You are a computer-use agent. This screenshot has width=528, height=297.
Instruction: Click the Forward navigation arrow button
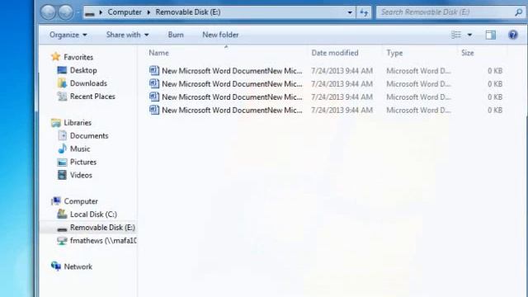pyautogui.click(x=66, y=12)
